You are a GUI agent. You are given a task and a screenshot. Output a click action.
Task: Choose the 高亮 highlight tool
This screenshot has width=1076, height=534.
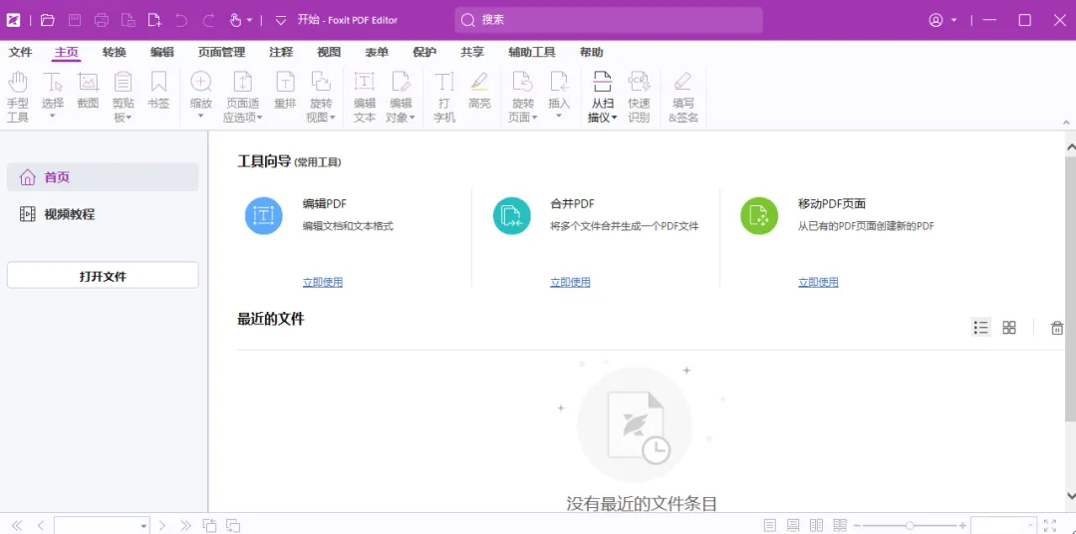479,90
